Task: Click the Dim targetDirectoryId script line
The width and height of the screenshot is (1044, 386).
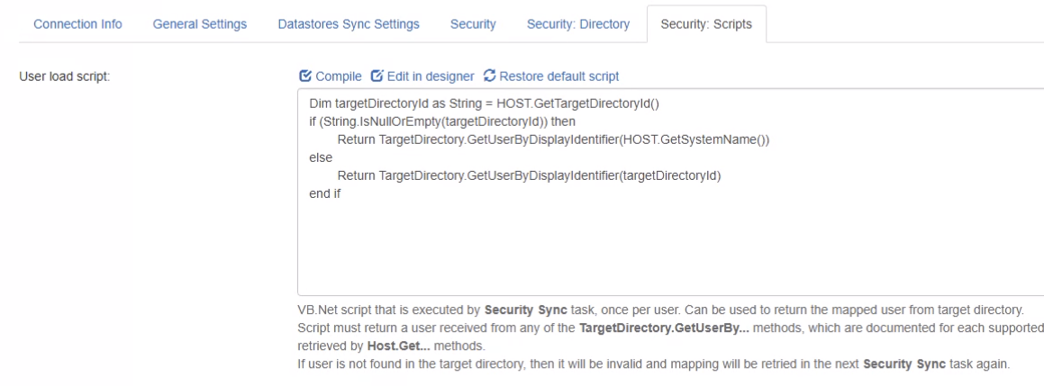Action: (x=484, y=103)
